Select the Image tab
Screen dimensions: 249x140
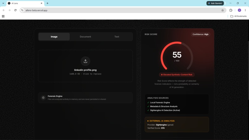(x=54, y=36)
